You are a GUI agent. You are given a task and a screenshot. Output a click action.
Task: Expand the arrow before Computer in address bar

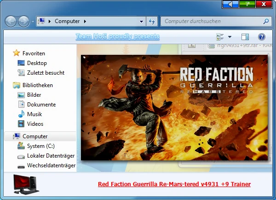coord(50,21)
